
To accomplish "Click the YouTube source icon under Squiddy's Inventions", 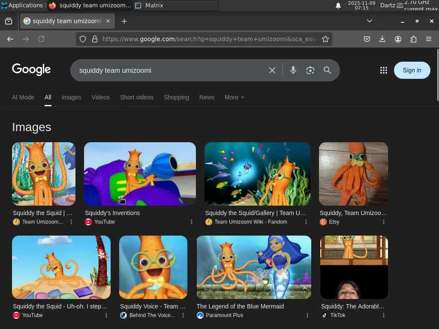I will pyautogui.click(x=88, y=222).
